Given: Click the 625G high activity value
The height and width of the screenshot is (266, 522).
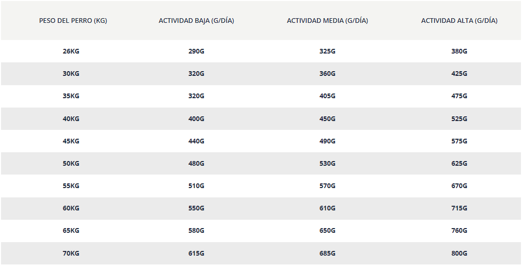Looking at the screenshot, I should [x=460, y=163].
